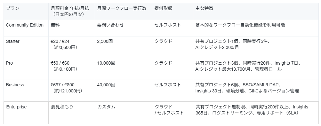Click the Starter plan name cell
Viewport: 321px width, 126px height.
click(x=26, y=47)
